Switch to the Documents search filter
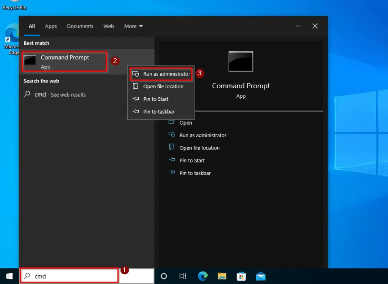This screenshot has width=388, height=284. 80,26
